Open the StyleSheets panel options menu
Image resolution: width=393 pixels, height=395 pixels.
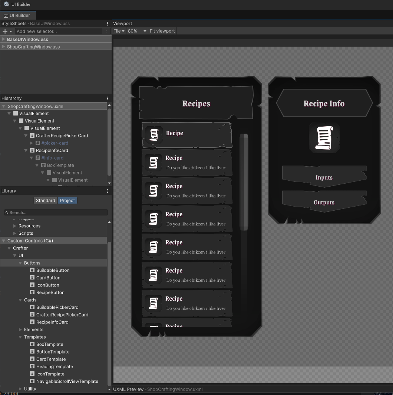tap(108, 23)
